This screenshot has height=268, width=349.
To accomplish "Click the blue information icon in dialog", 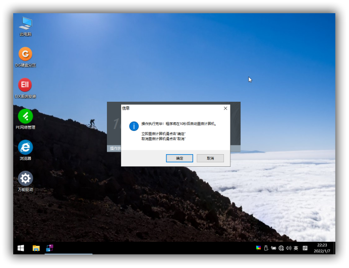I will tap(134, 126).
